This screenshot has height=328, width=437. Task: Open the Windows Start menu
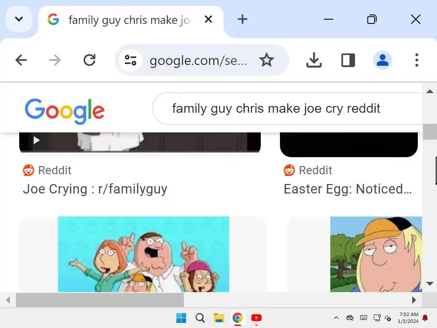click(181, 318)
